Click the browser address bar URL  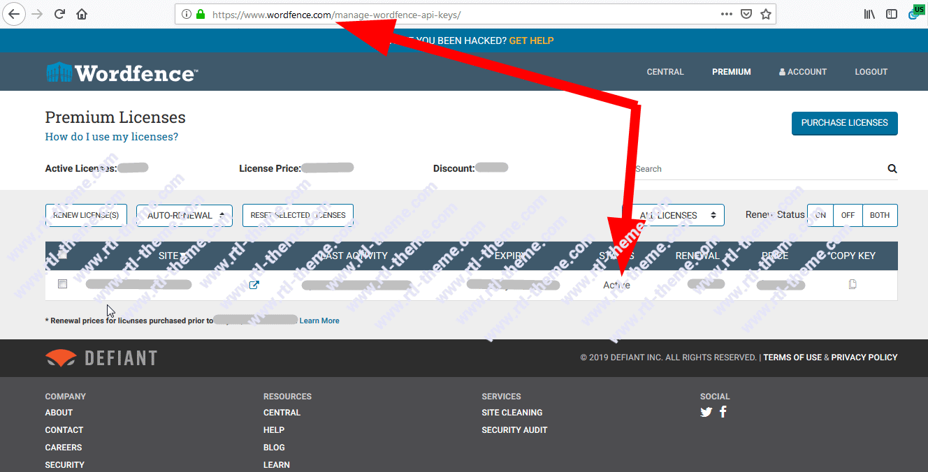336,14
